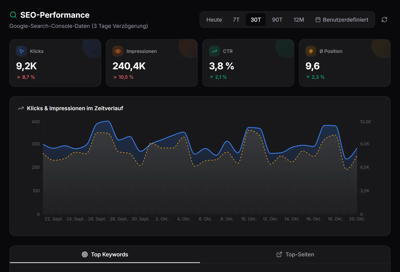
Task: Click the eye icon on Impressionen card
Action: pos(118,51)
